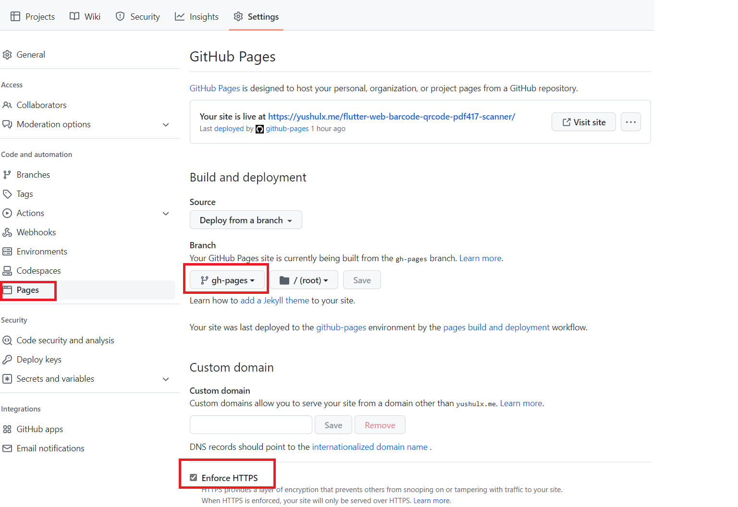Open the three-dots menu beside Visit site

coord(630,122)
